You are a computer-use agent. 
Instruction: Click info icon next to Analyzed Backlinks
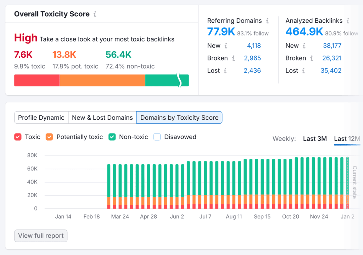coord(348,21)
